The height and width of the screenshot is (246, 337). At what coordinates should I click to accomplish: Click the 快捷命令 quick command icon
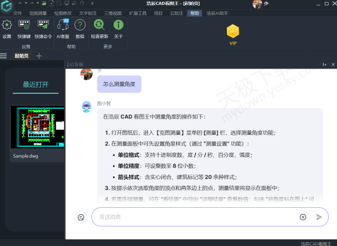click(43, 26)
